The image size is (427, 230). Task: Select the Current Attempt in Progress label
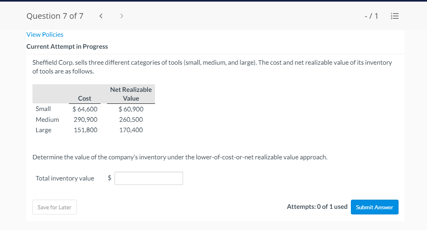(66, 46)
